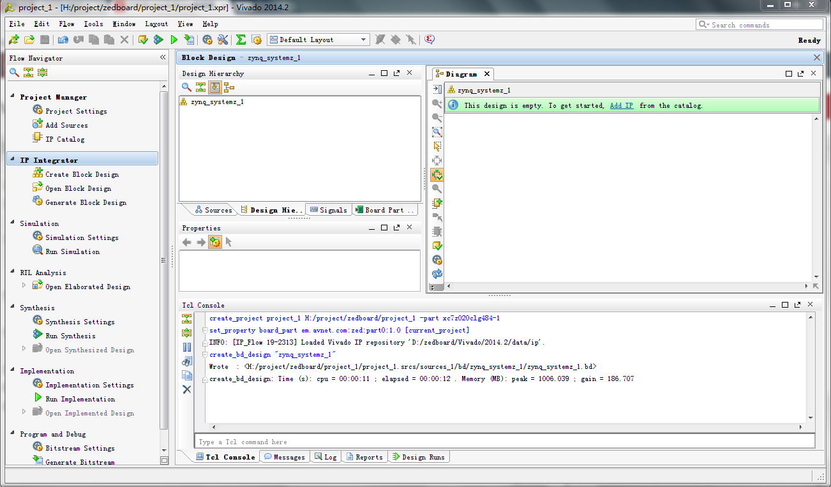Click the wrench and screwdriver options icon
This screenshot has width=831, height=487.
point(223,40)
